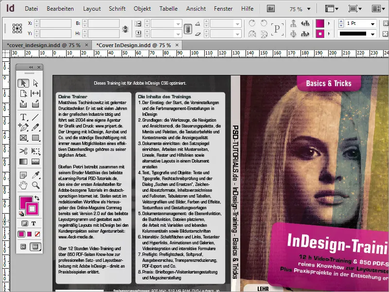Viewport: 389px width, 292px height.
Task: Open the stroke weight 1 Pt dropdown
Action: click(372, 24)
